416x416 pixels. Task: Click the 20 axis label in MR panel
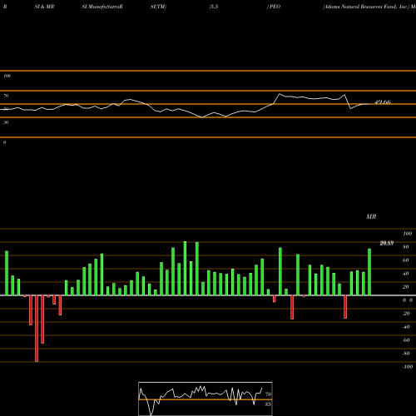pyautogui.click(x=406, y=287)
